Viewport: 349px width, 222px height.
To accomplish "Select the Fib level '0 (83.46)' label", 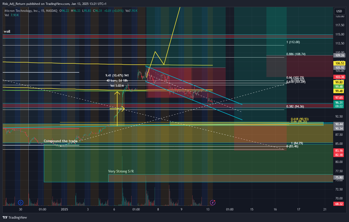I will pyautogui.click(x=292, y=146).
